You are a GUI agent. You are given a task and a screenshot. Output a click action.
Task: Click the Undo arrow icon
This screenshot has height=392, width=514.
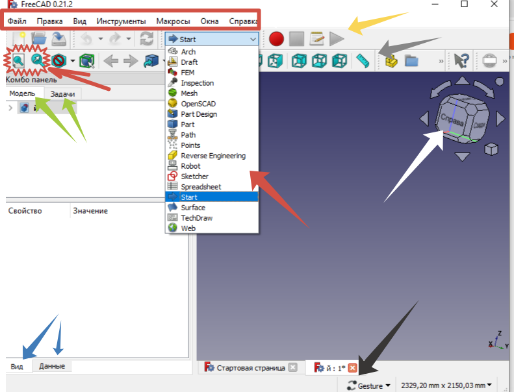pyautogui.click(x=87, y=39)
